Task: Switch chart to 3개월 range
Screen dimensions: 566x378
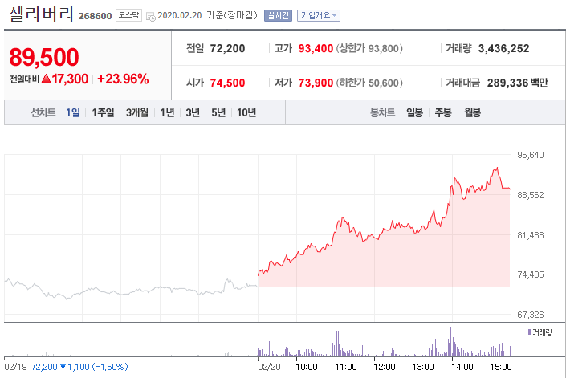Action: pos(136,112)
